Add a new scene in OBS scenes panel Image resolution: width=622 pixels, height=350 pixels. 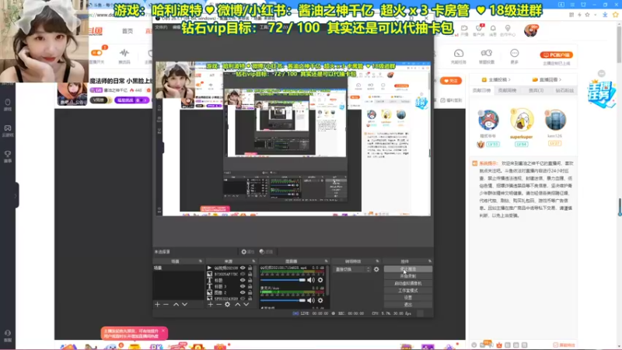(x=158, y=304)
